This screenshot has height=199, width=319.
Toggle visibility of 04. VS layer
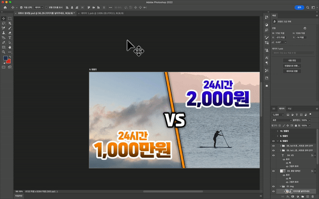pos(273,155)
